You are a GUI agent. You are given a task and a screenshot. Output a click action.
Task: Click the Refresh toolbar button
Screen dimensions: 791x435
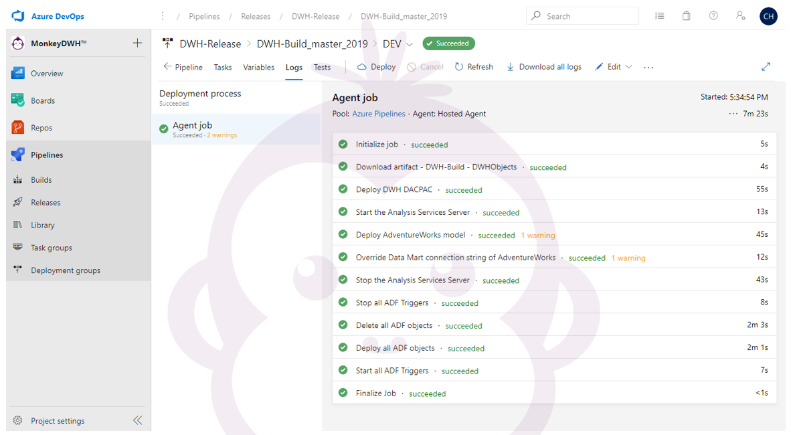[x=474, y=67]
